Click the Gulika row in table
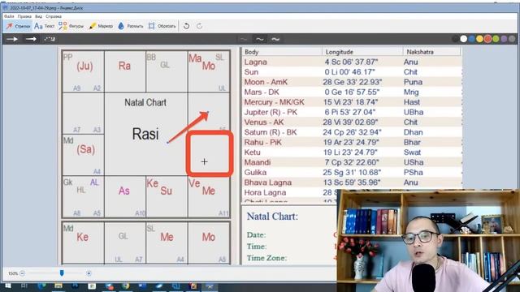Viewport: 520px width, 292px height. point(352,172)
